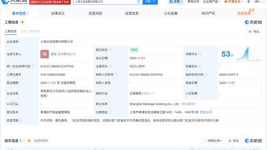Open the 历史信息 VIP tab

point(244,13)
